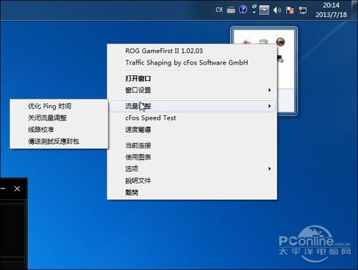Select 打开窗口 in the context menu
358x270 pixels.
point(192,79)
